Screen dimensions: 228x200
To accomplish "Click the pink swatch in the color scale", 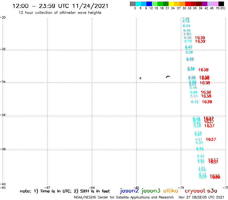I will [215, 4].
